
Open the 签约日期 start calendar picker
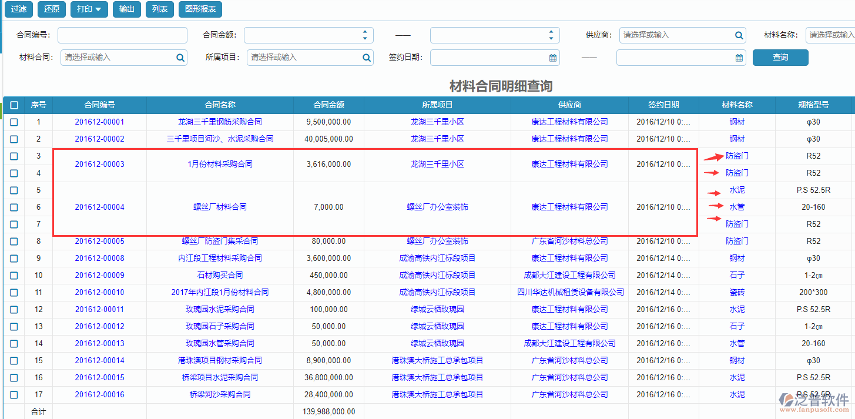click(551, 58)
